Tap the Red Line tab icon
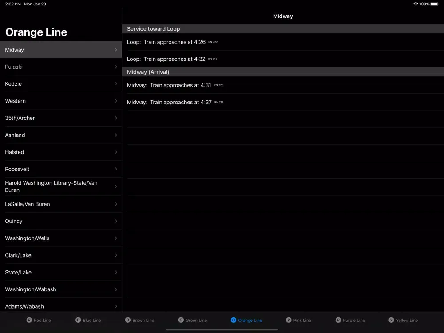 [29, 320]
